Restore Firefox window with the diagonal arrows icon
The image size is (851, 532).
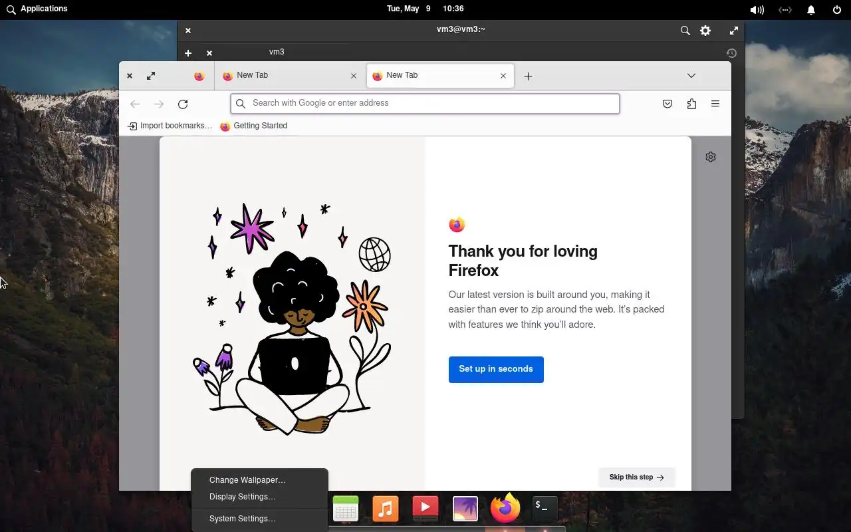pos(151,76)
